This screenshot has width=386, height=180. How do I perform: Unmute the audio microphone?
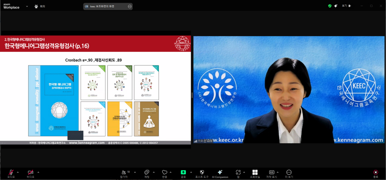[x=11, y=173]
